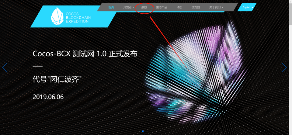Open the 激励 navigation item
This screenshot has height=135, width=292.
tap(144, 7)
